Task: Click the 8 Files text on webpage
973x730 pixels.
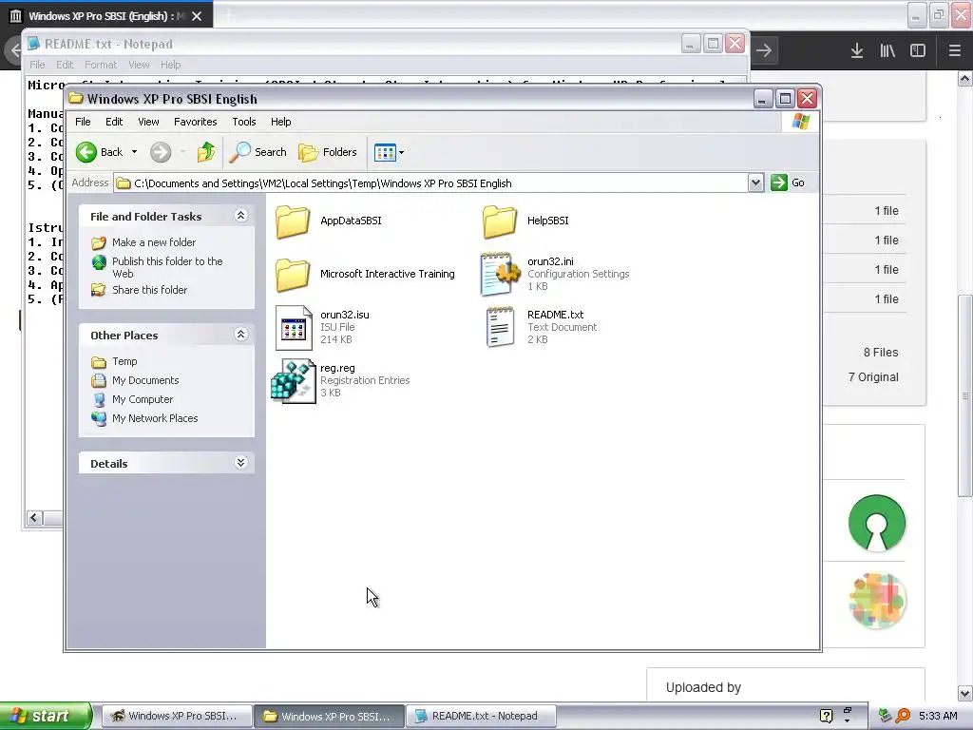Action: tap(881, 352)
